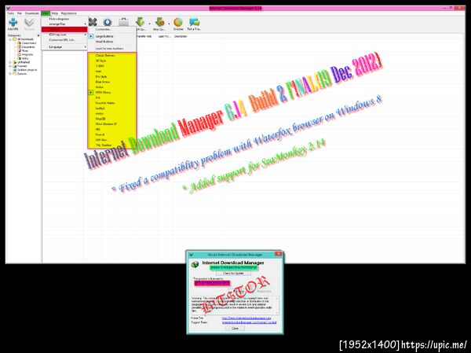This screenshot has width=471, height=353.
Task: Expand the Finished tree node
Action: tap(10, 66)
